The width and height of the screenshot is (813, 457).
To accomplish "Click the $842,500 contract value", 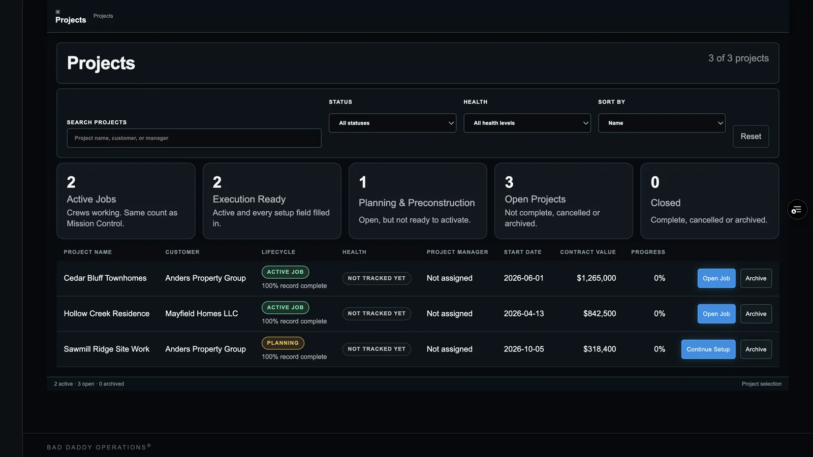I will 600,314.
